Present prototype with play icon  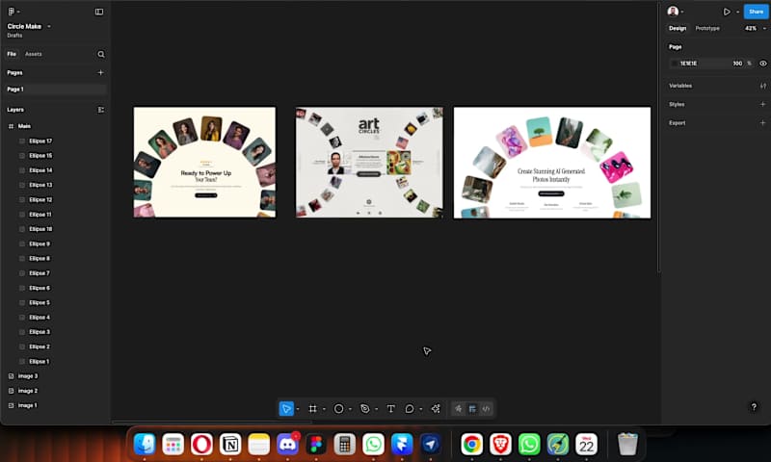[727, 12]
